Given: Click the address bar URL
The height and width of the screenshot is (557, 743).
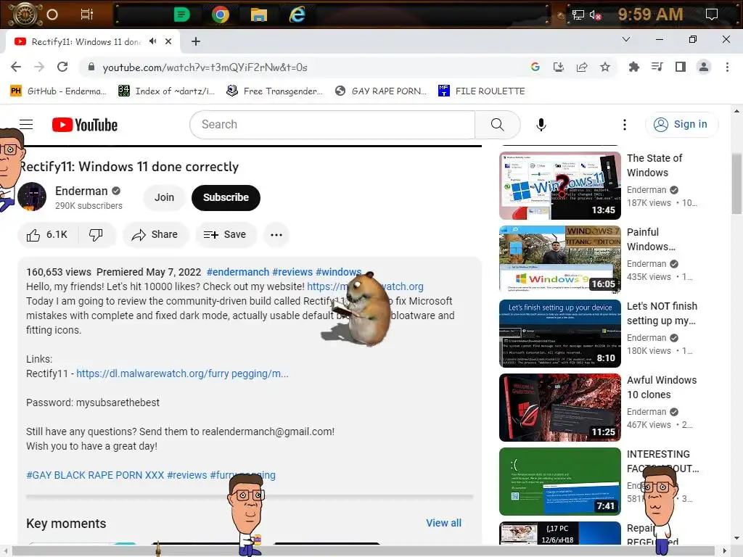Looking at the screenshot, I should point(205,67).
